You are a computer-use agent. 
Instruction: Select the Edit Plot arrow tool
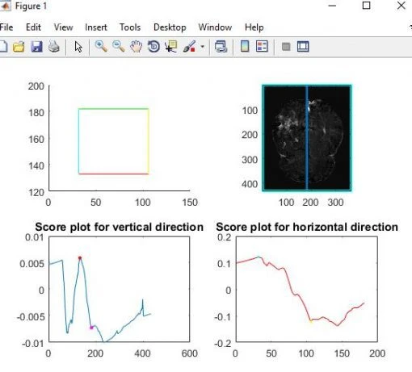(78, 47)
